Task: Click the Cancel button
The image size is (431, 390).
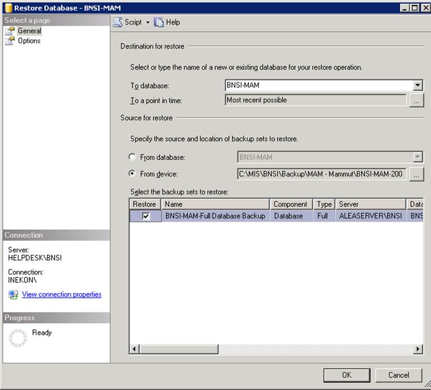Action: [x=398, y=375]
